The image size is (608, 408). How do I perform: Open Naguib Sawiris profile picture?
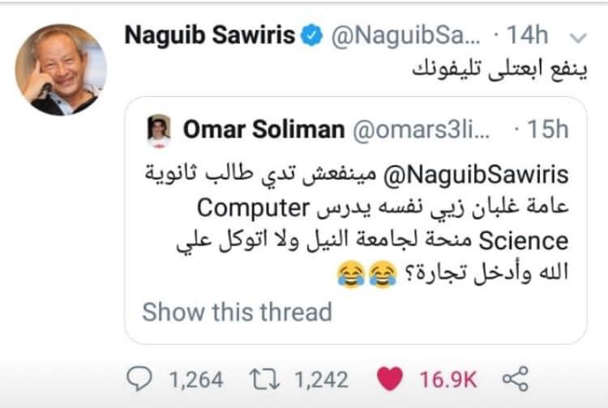pos(61,69)
